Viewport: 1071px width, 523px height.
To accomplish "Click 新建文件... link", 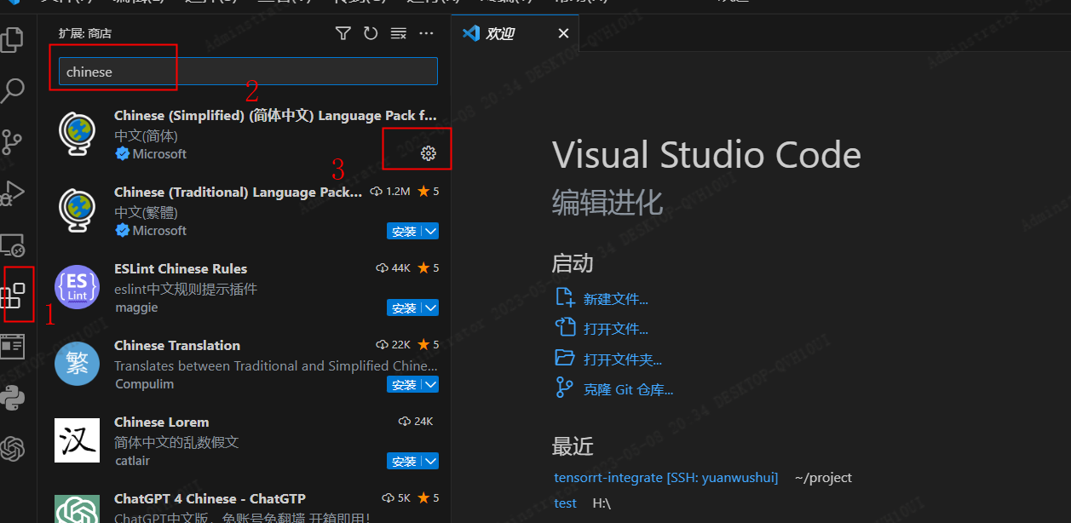I will click(x=615, y=299).
